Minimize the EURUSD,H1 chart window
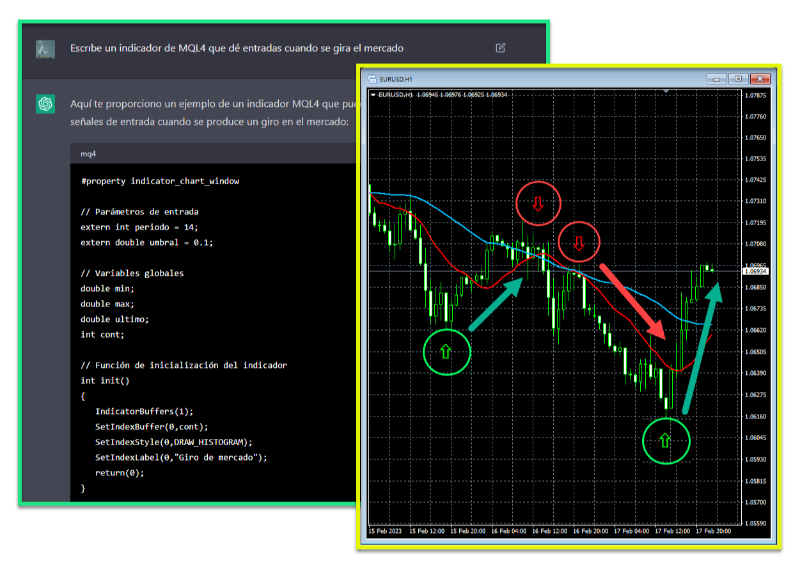793x570 pixels. [x=717, y=79]
